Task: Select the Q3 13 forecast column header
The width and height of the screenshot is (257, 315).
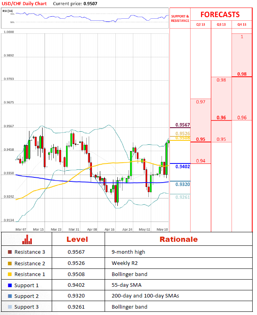Action: [x=221, y=25]
